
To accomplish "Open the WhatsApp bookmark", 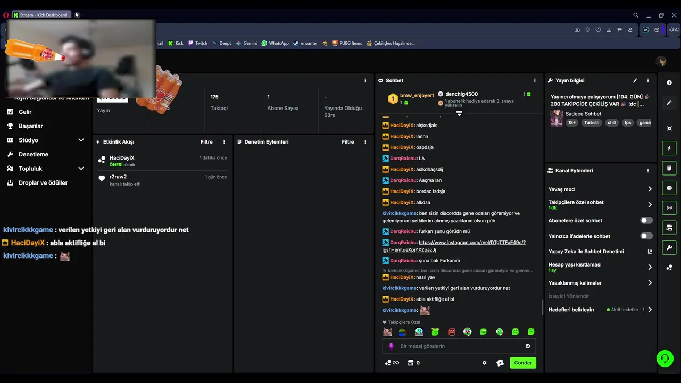I will (x=275, y=43).
